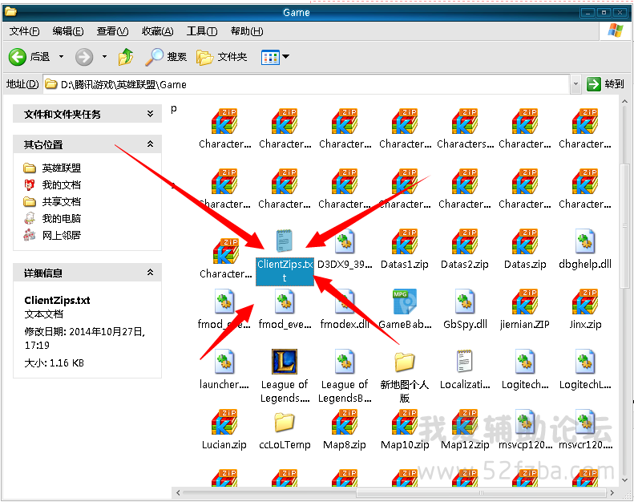Select the Map10.zip archive
The height and width of the screenshot is (502, 634).
tap(405, 430)
